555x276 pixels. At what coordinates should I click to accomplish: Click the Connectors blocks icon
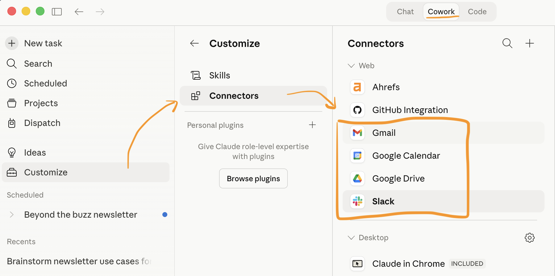196,96
